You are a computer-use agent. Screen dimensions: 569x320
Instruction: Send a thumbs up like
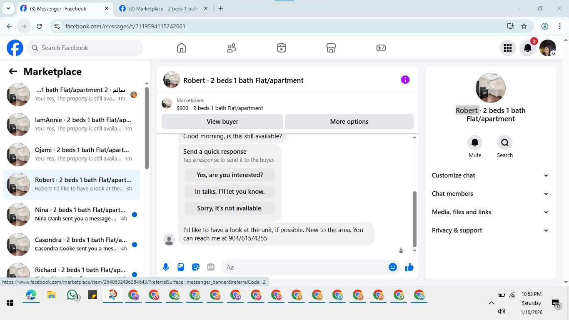(409, 267)
